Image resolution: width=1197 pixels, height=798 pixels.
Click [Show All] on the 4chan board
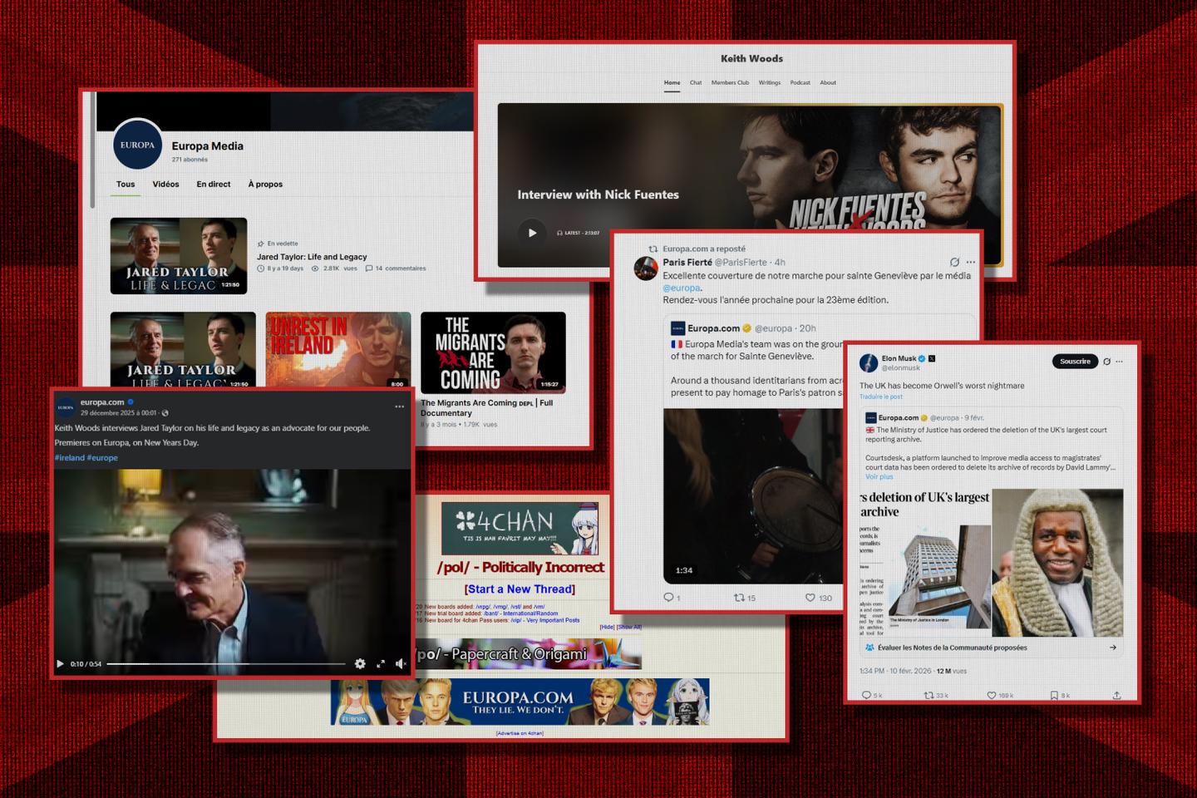(629, 627)
